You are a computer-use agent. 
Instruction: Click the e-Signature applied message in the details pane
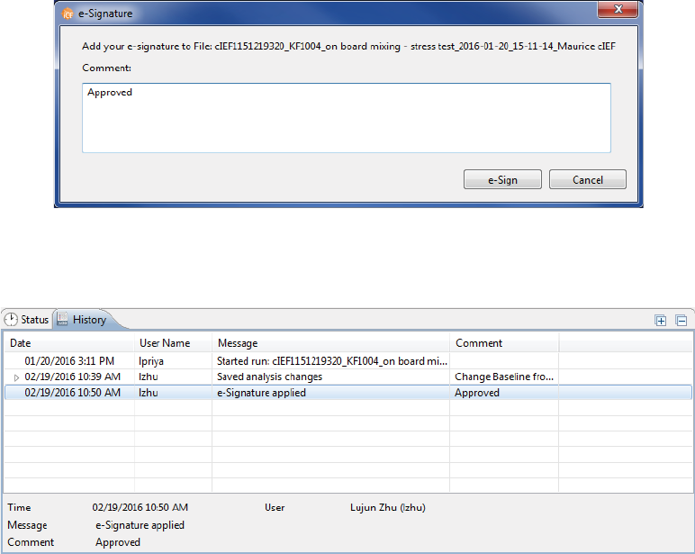click(x=140, y=525)
